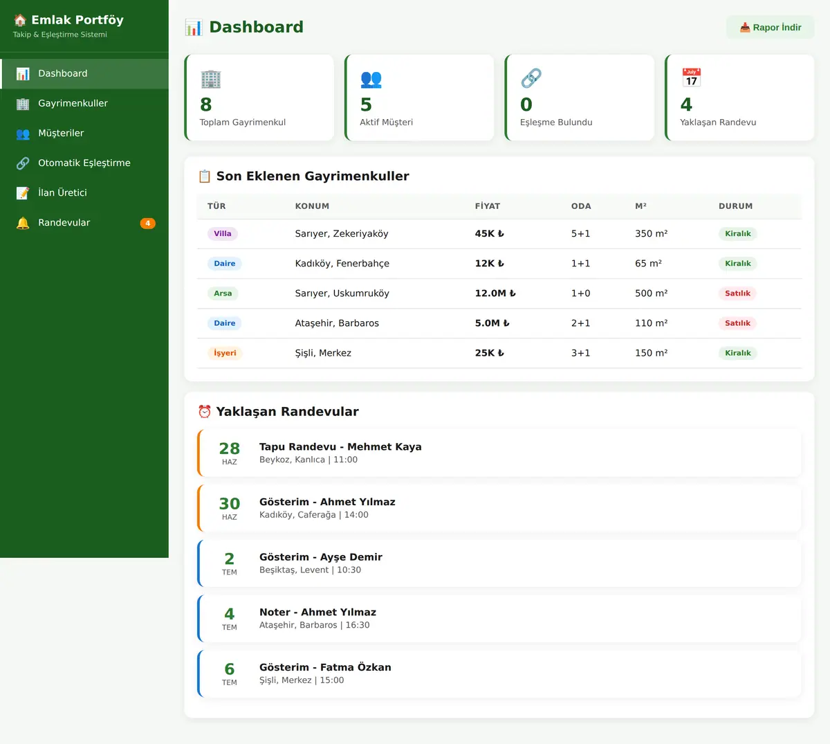Click the Randevular bell icon
Image resolution: width=830 pixels, height=744 pixels.
23,223
